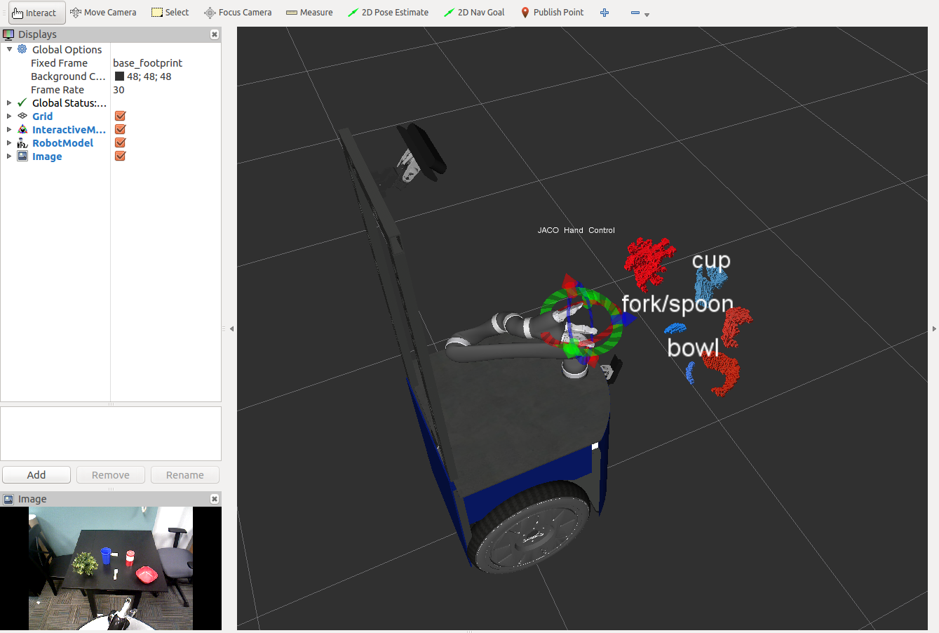Select the 2D Nav Goal tool
This screenshot has width=939, height=633.
pyautogui.click(x=475, y=13)
